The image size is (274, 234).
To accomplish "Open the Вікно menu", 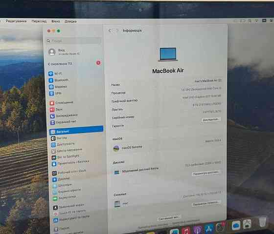I will tap(56, 21).
